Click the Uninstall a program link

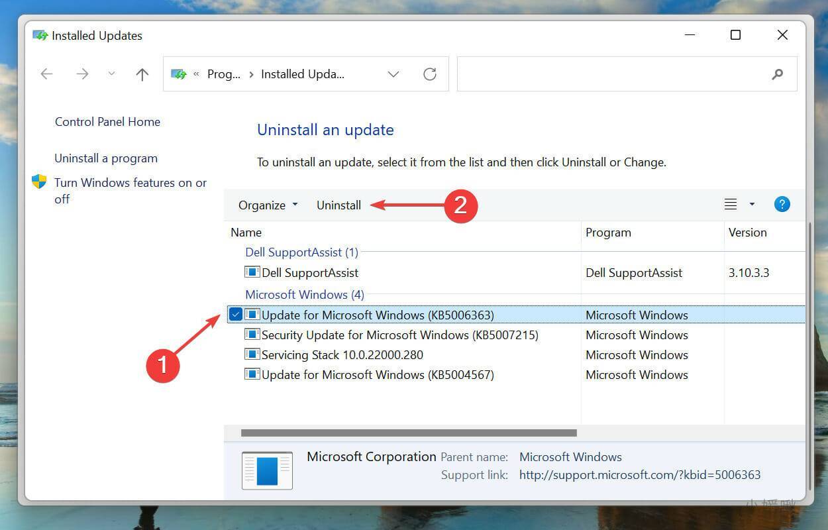[106, 158]
